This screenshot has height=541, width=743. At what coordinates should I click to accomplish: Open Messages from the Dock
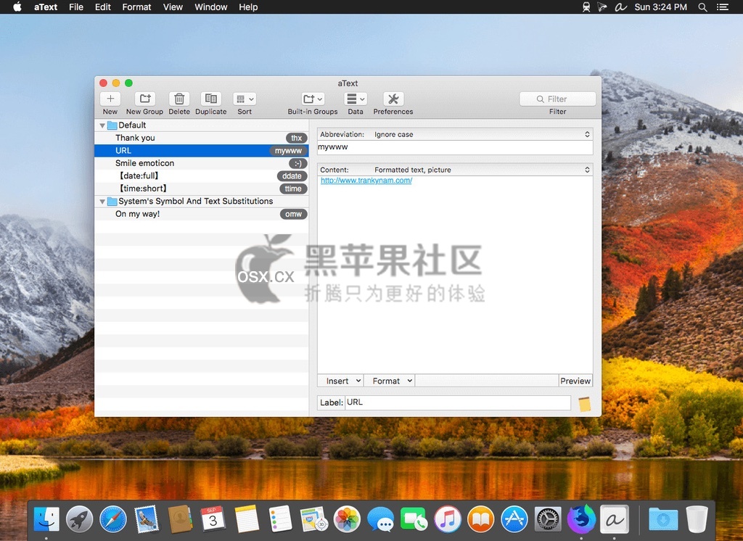click(380, 519)
